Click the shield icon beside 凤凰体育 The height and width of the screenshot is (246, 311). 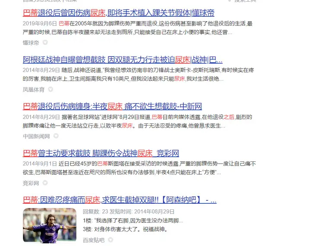pyautogui.click(x=51, y=89)
